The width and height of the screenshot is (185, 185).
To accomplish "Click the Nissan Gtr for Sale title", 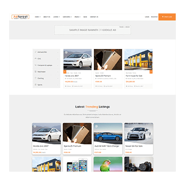I will pyautogui.click(x=134, y=146).
